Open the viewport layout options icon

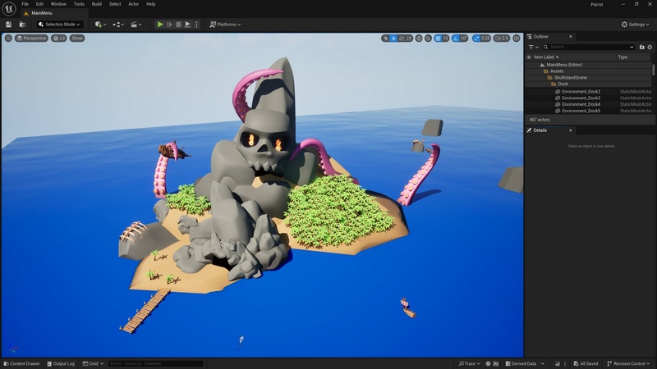click(x=517, y=39)
